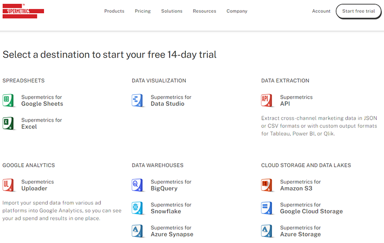Choose Supermetrics for Google Cloud Storage
The height and width of the screenshot is (243, 384).
click(311, 208)
